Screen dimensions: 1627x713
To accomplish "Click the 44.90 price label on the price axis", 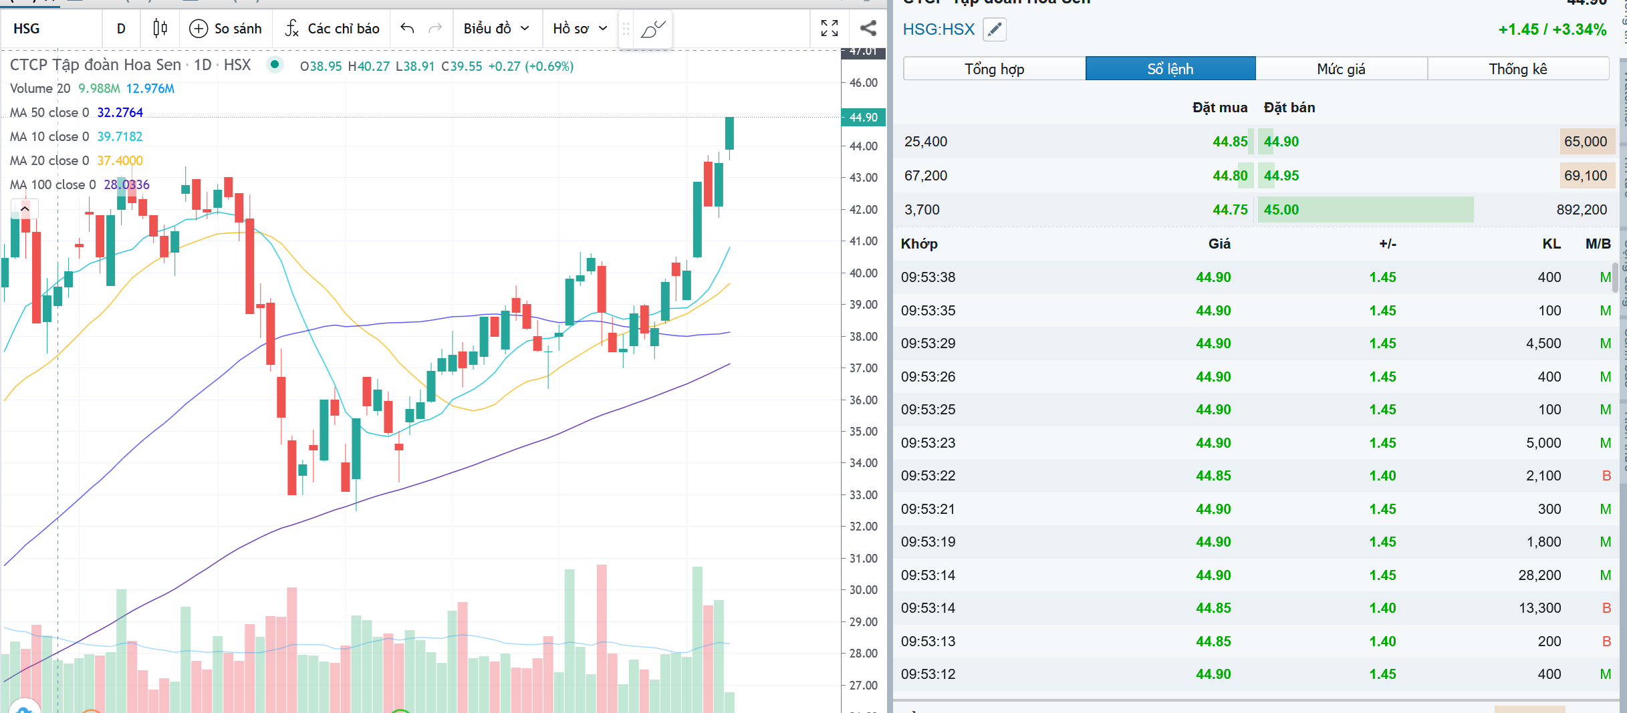I will point(863,118).
